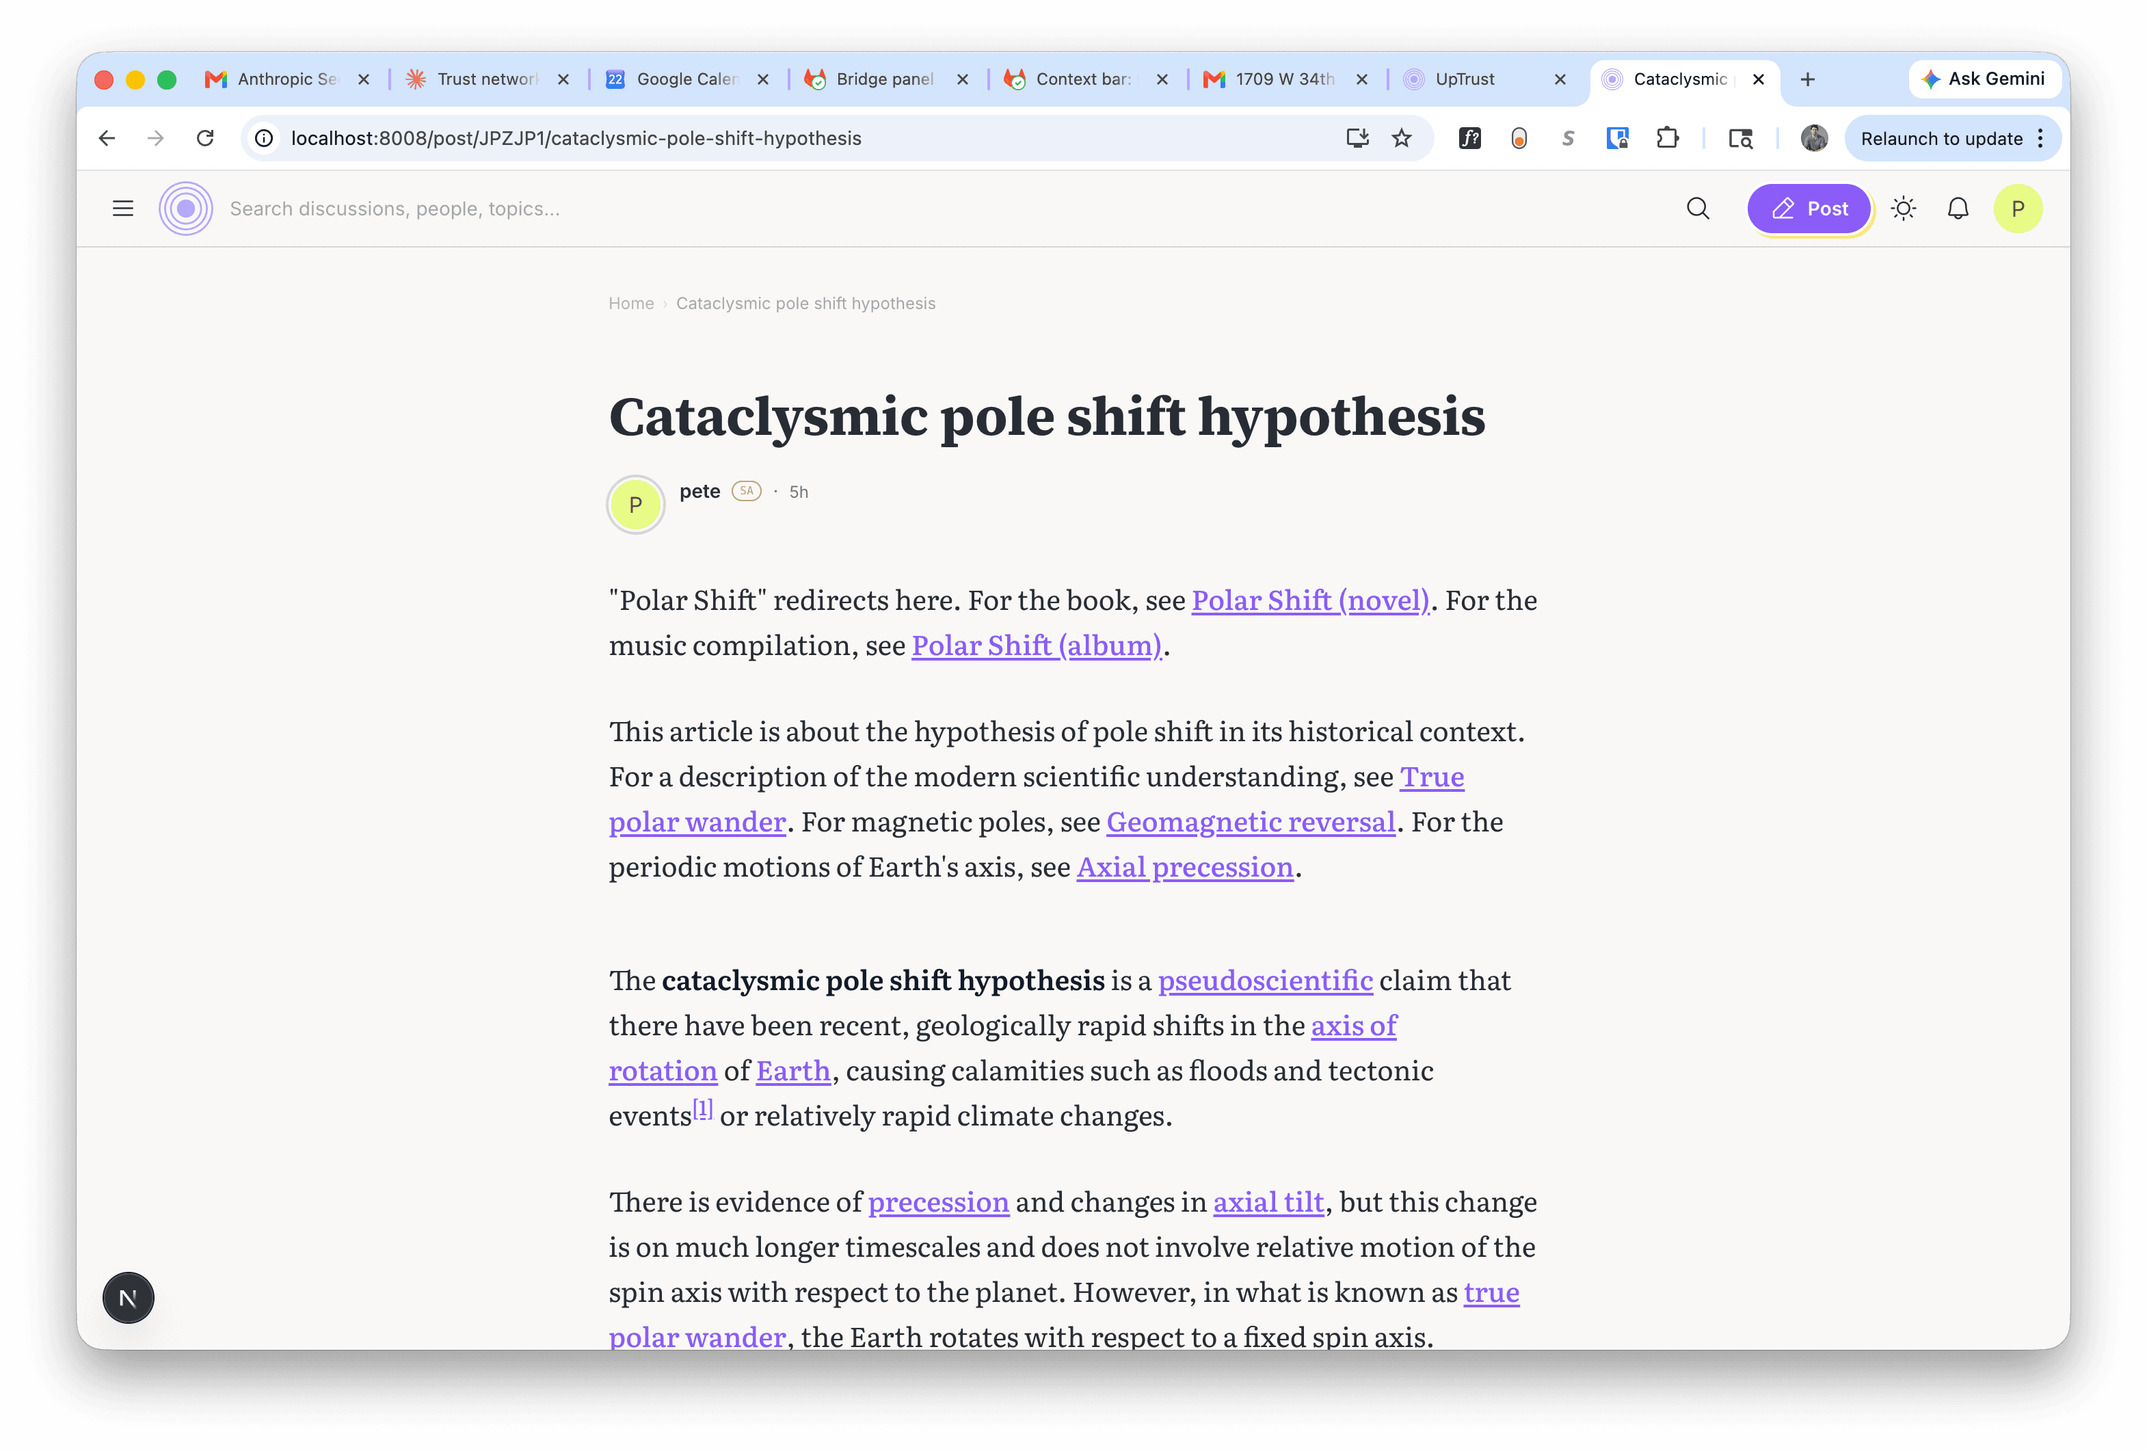Click the Home breadcrumb link
This screenshot has height=1451, width=2147.
coord(631,304)
